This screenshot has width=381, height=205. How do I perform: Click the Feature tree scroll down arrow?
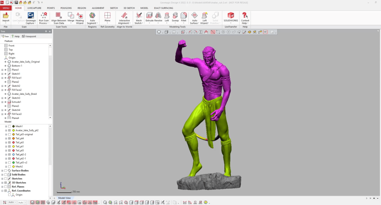tap(50, 118)
